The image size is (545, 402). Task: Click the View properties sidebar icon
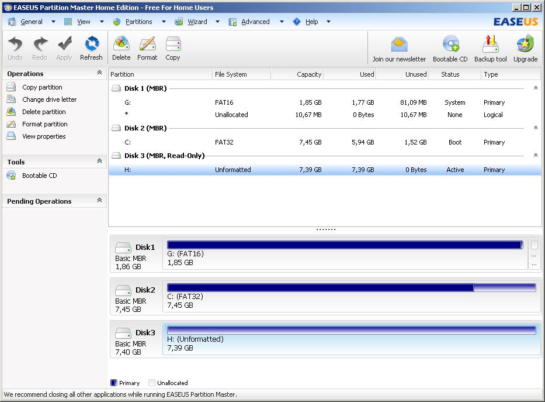(11, 136)
